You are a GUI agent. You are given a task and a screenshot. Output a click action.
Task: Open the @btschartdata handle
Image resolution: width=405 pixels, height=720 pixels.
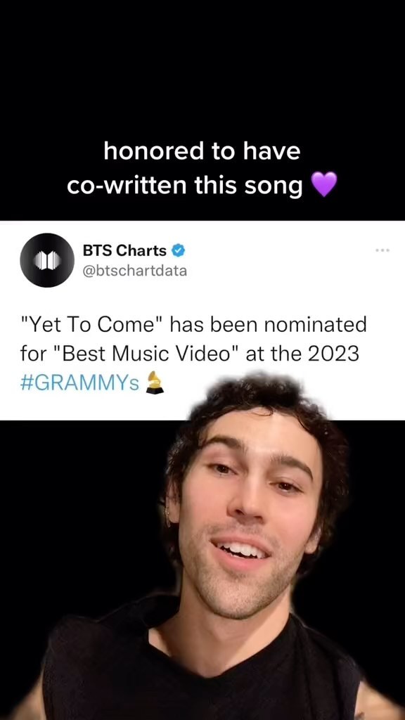click(134, 271)
